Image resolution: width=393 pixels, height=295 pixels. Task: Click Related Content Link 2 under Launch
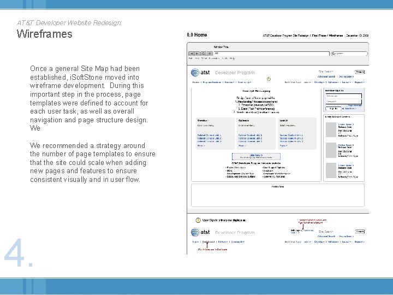291,138
